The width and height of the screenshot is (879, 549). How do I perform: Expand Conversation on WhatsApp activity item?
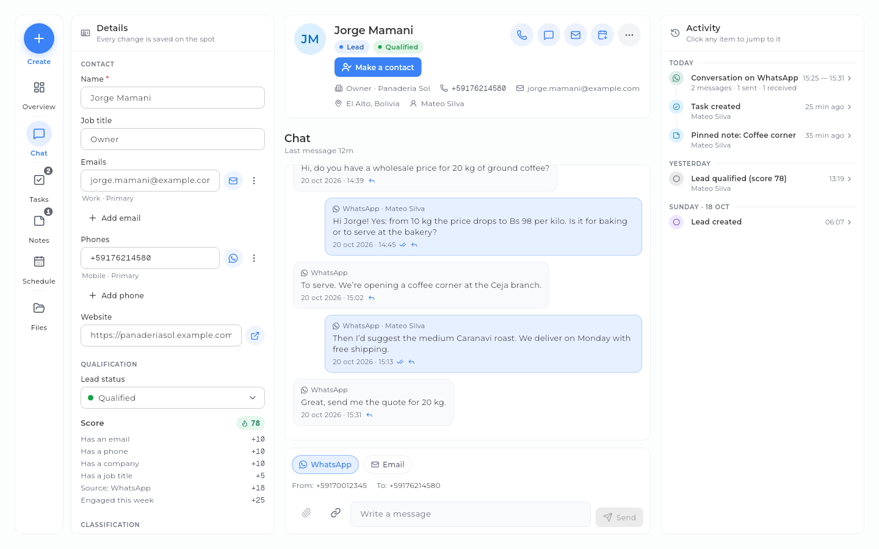click(762, 82)
